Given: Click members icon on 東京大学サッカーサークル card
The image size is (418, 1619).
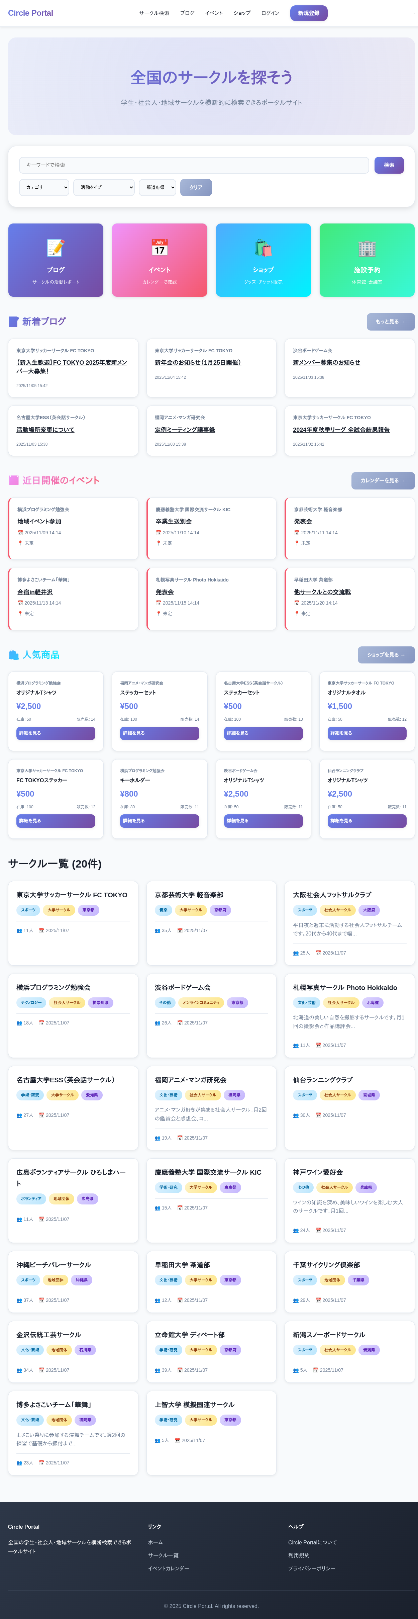Looking at the screenshot, I should (x=19, y=931).
